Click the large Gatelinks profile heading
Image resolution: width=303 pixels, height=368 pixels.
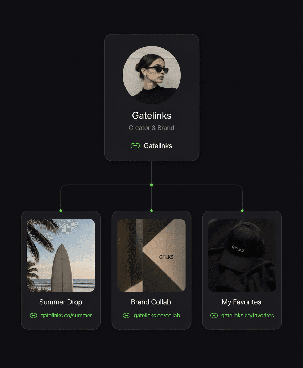tap(152, 116)
